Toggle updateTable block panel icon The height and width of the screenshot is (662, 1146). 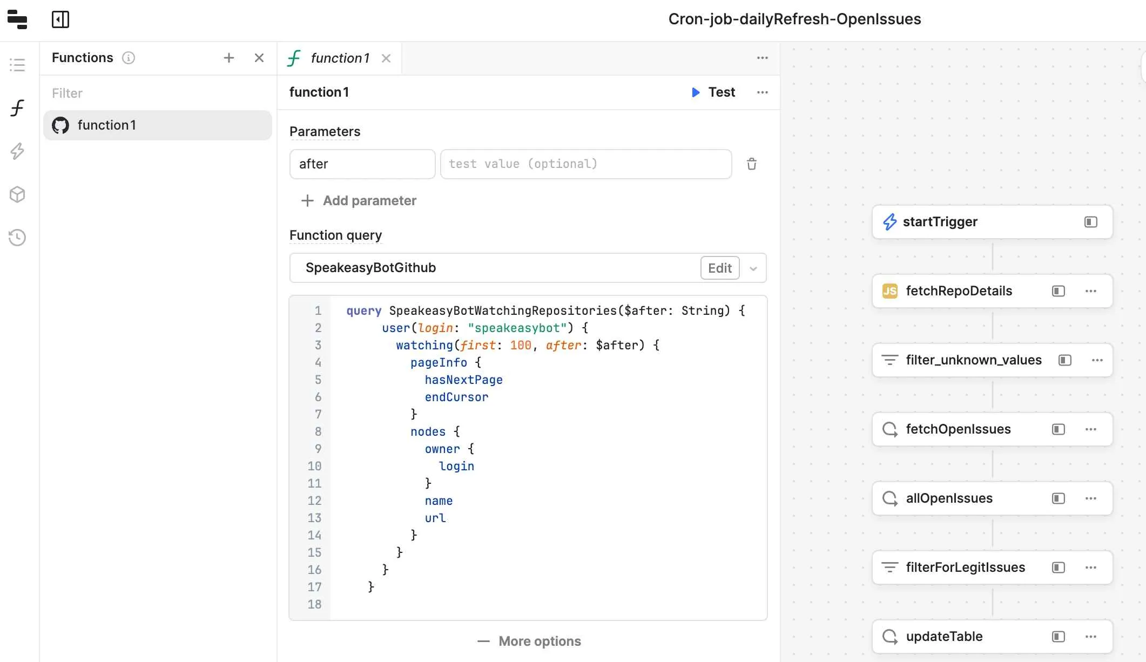pyautogui.click(x=1059, y=637)
